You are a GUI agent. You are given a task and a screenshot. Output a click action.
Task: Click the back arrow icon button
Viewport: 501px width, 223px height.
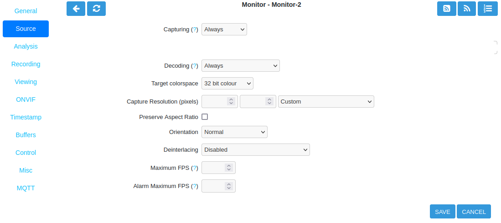click(76, 9)
